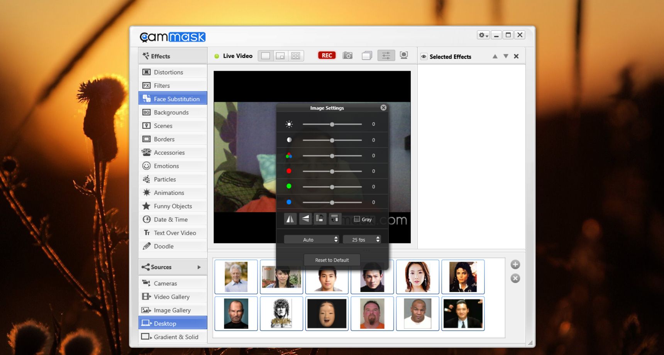Add a new face with the plus icon
664x355 pixels.
click(x=515, y=264)
